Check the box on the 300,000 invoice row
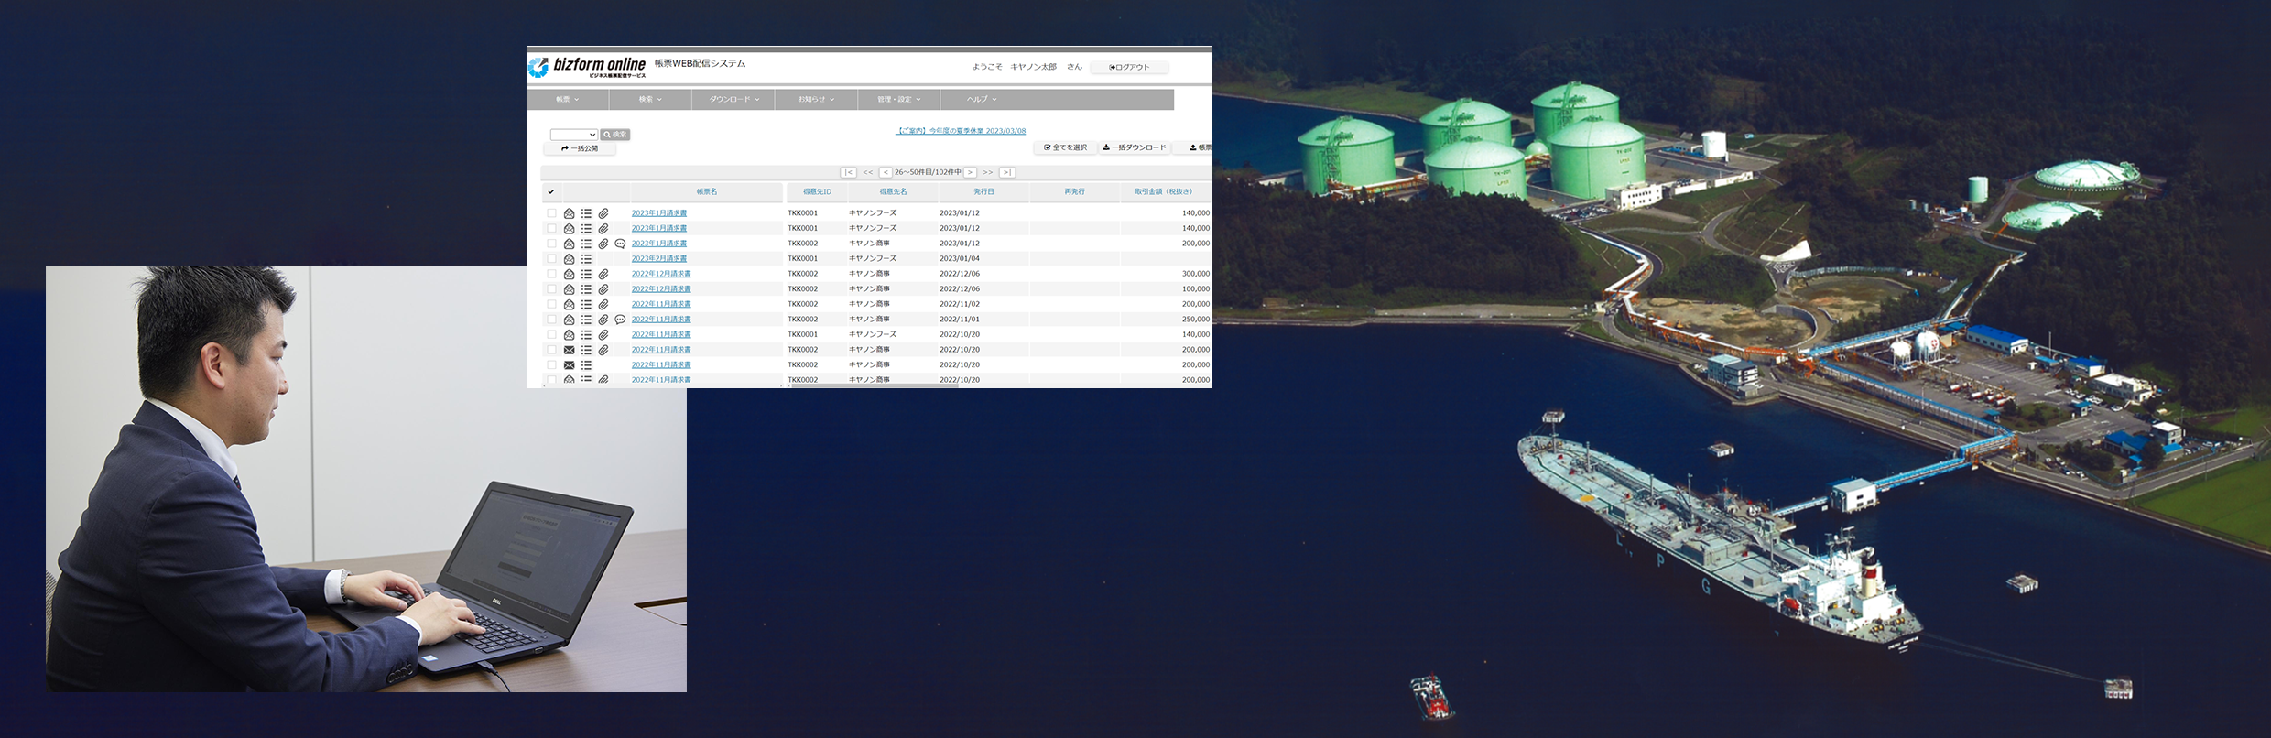The height and width of the screenshot is (738, 2271). coord(551,274)
